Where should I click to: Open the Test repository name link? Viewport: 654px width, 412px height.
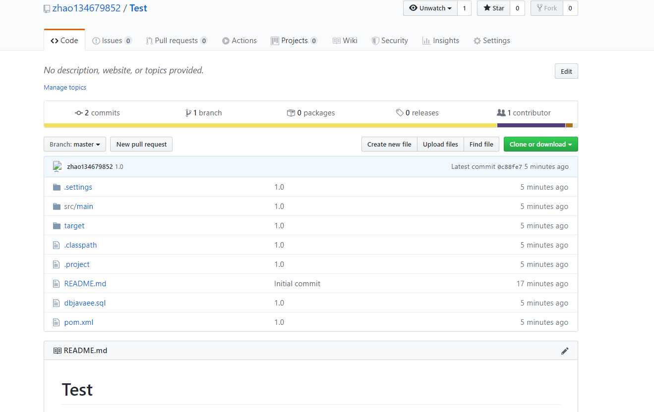point(138,8)
